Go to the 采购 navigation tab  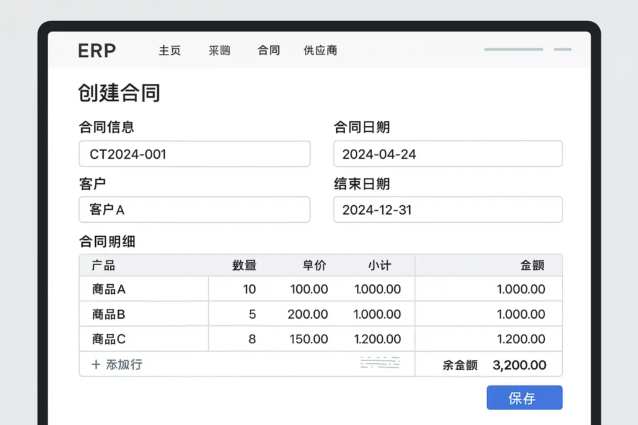coord(219,51)
